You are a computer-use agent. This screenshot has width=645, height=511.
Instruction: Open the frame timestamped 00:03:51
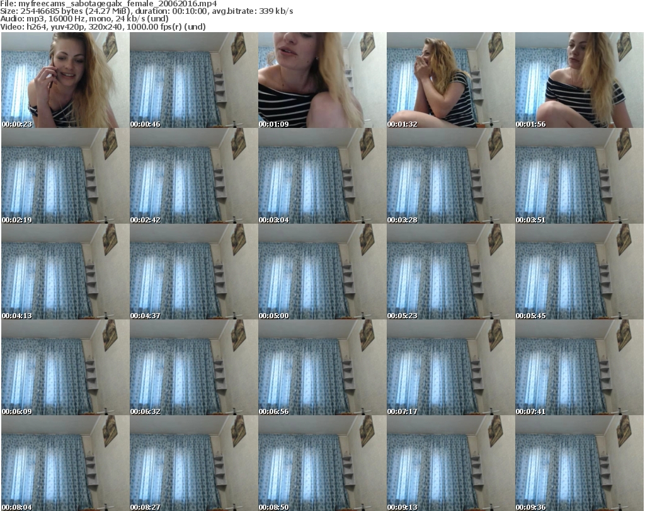tap(579, 176)
